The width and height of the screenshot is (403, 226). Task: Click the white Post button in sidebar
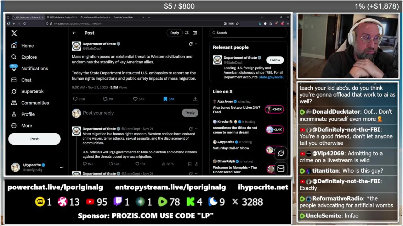(x=34, y=139)
